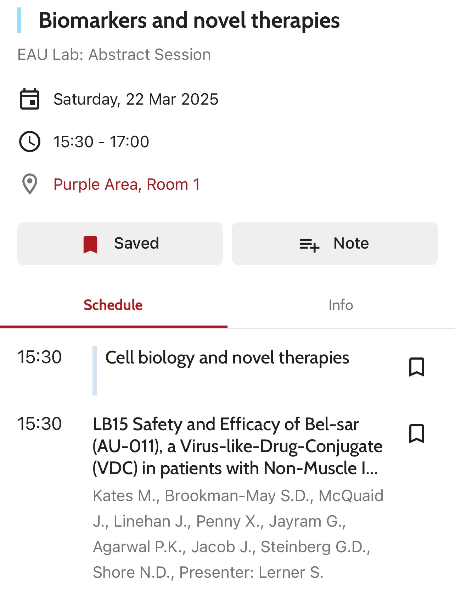Click the red bookmark icon in Saved button
455x605 pixels.
tap(90, 244)
